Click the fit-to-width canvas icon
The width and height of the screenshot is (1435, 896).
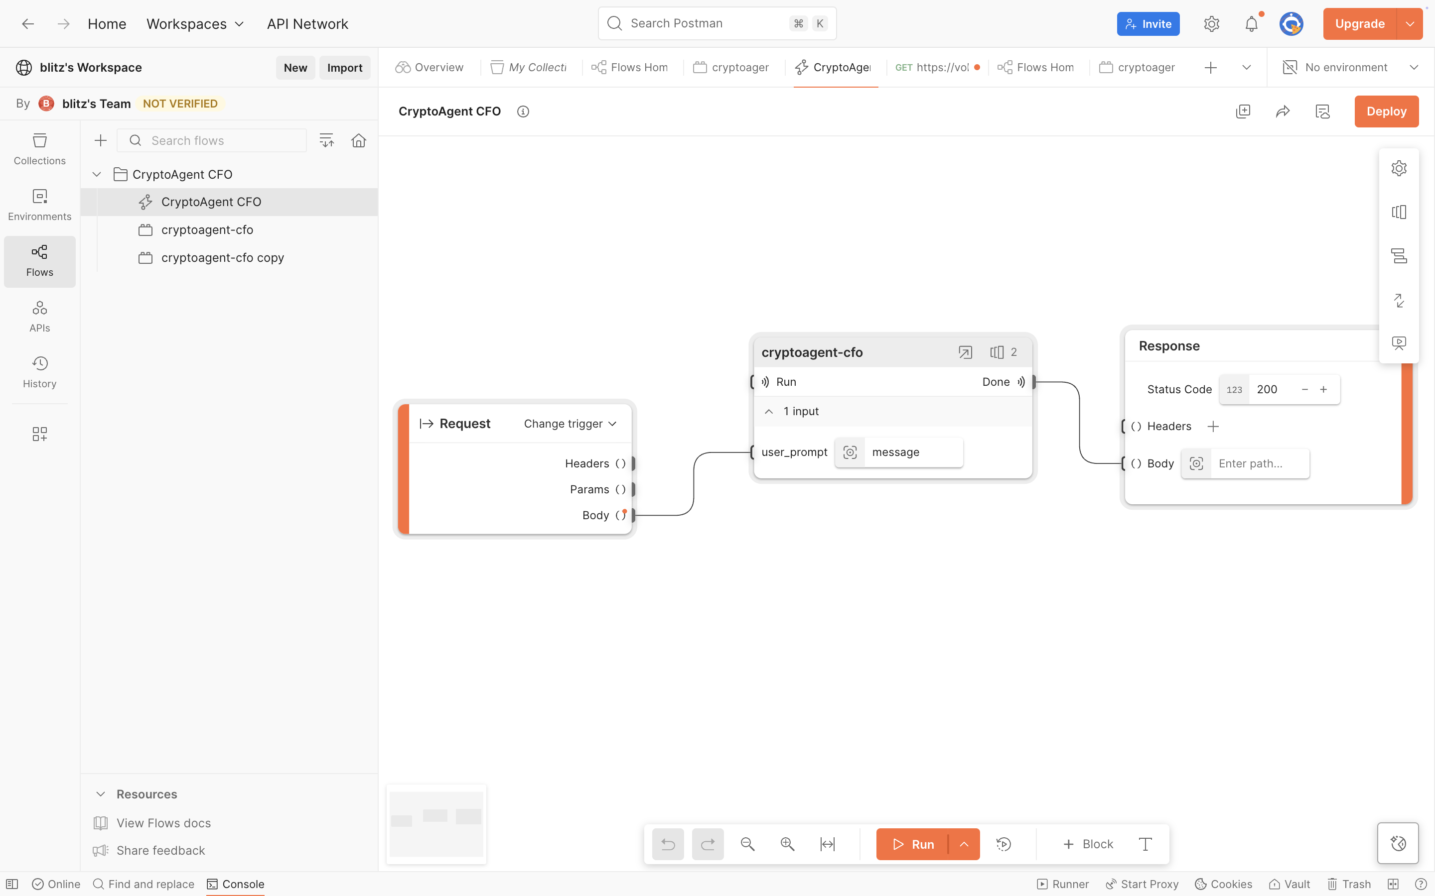(827, 844)
